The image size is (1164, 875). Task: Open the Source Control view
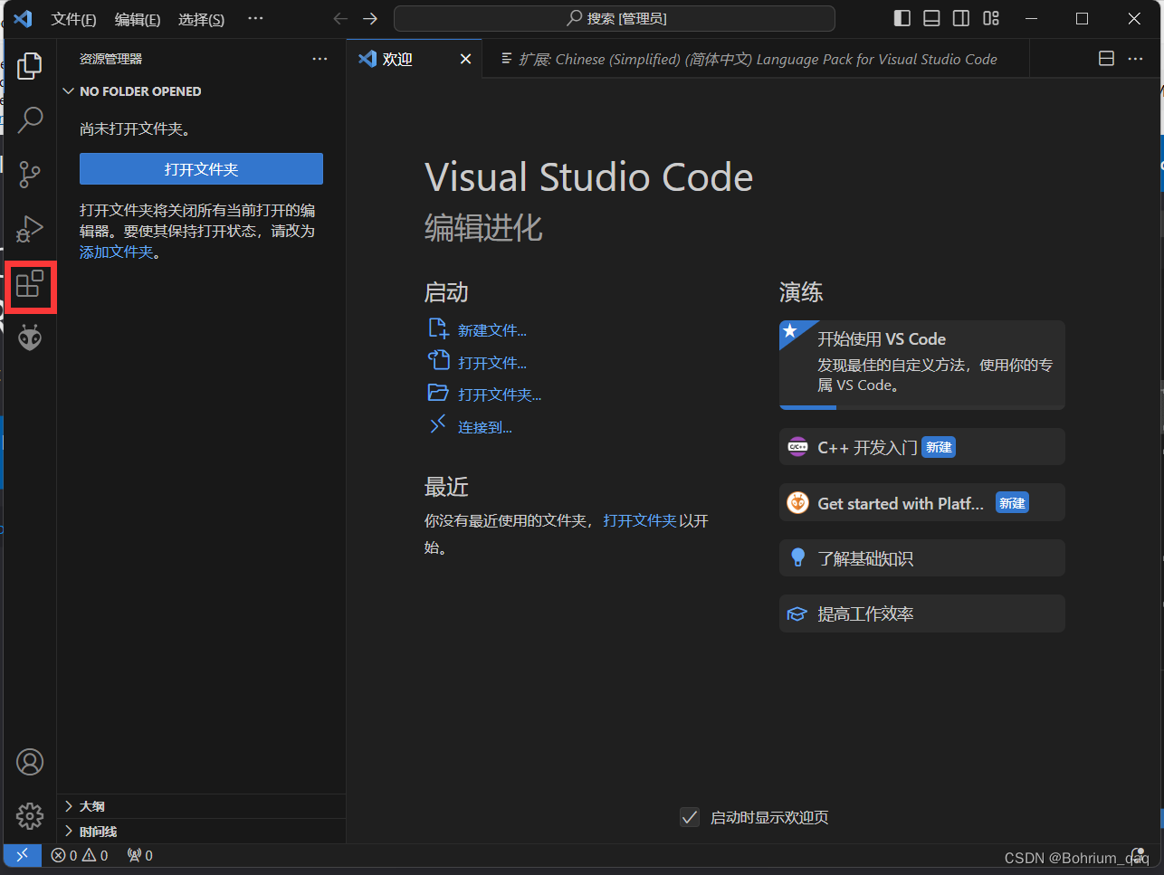click(x=30, y=174)
